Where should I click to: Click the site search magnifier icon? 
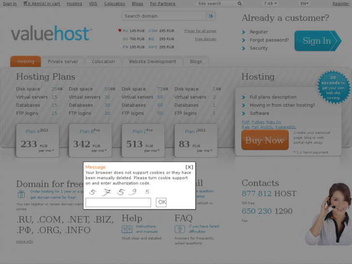tap(240, 3)
